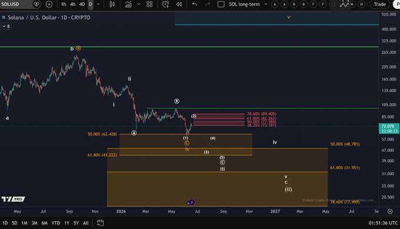The image size is (400, 229).
Task: Select the orange v label in teal zone
Action: [x=288, y=17]
